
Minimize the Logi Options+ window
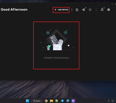112,4
